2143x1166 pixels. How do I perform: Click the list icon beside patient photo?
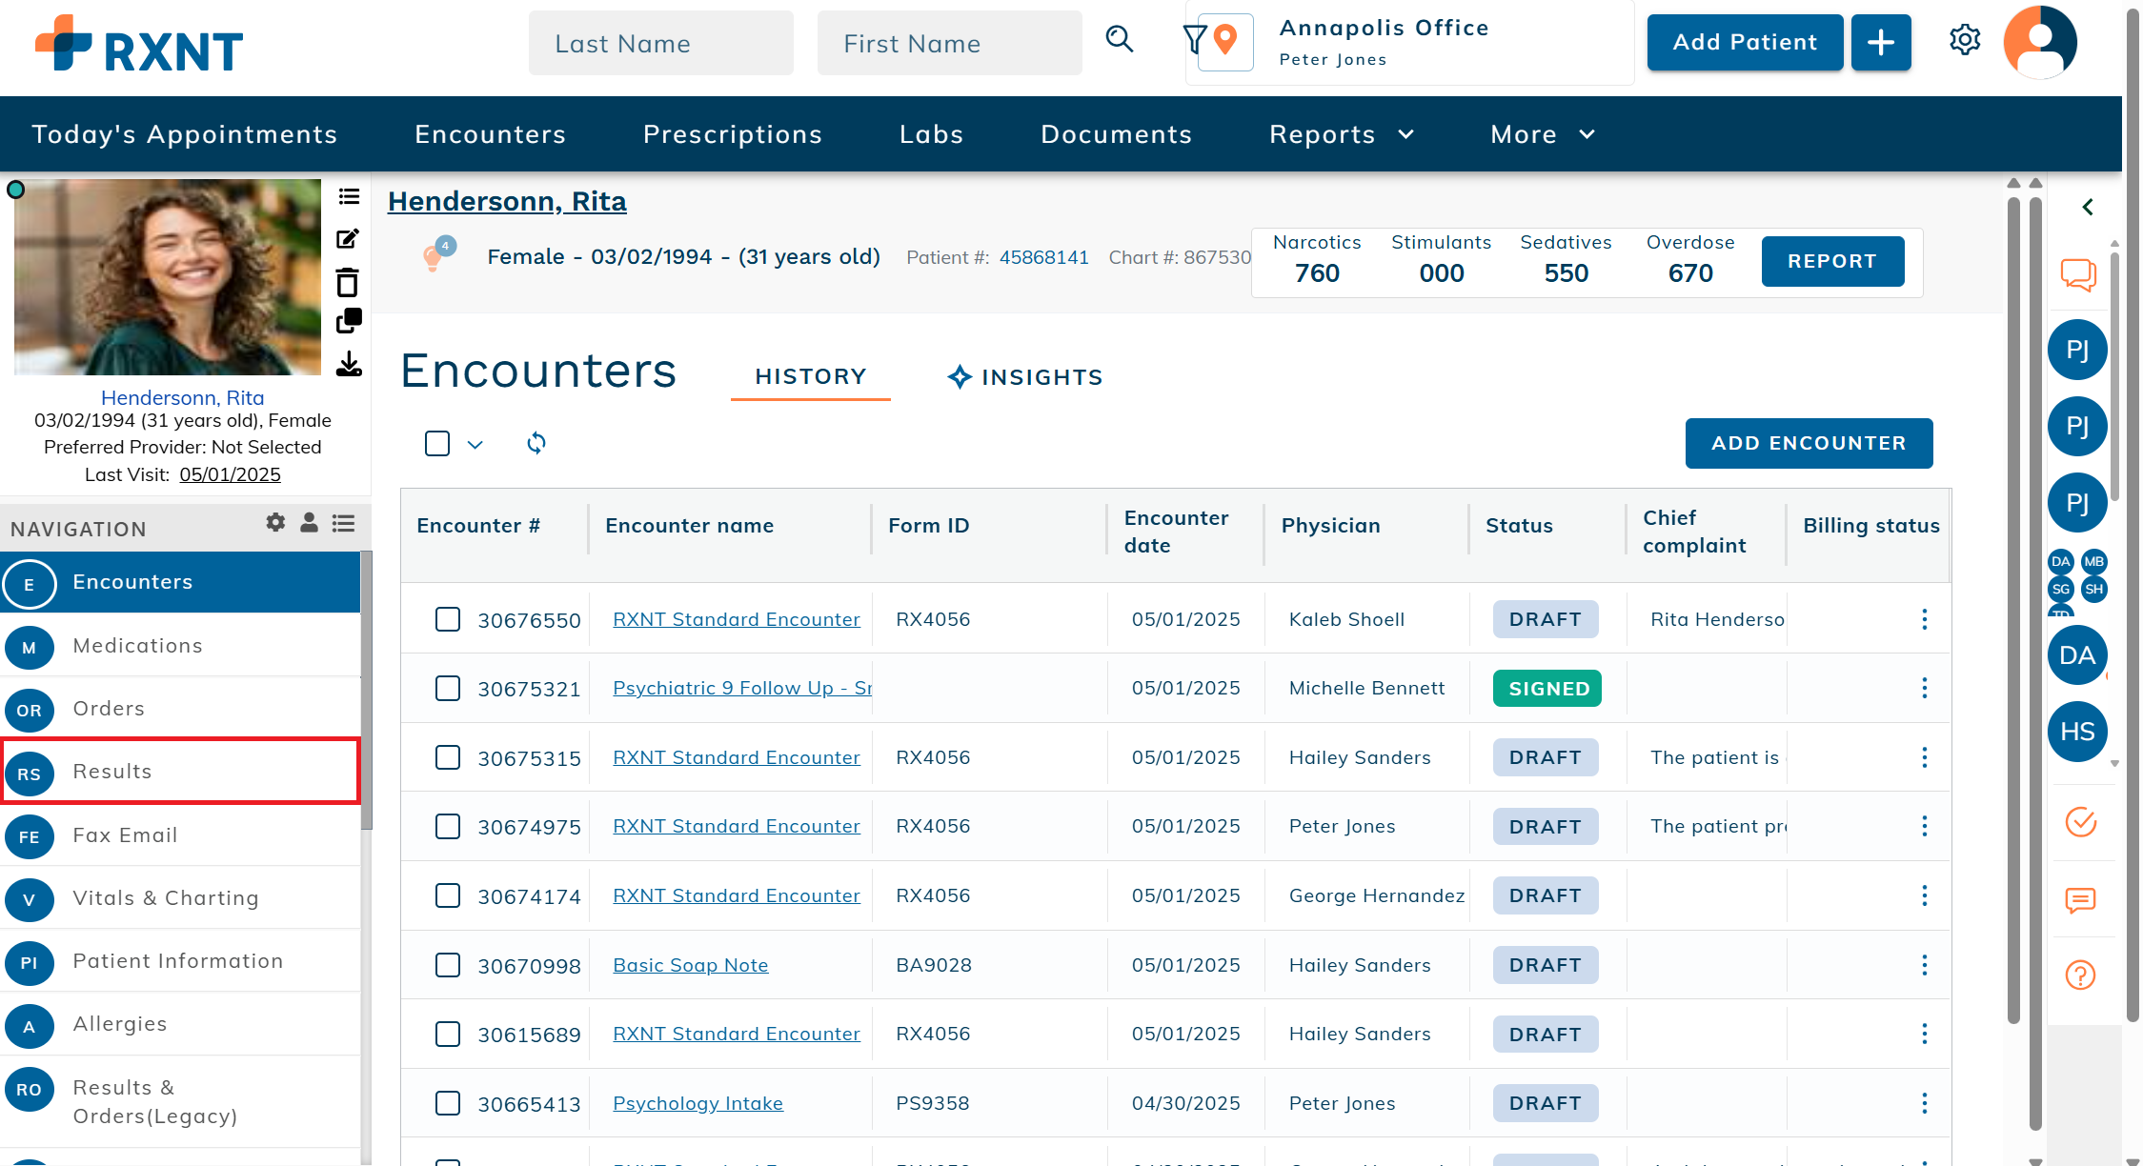click(x=349, y=196)
